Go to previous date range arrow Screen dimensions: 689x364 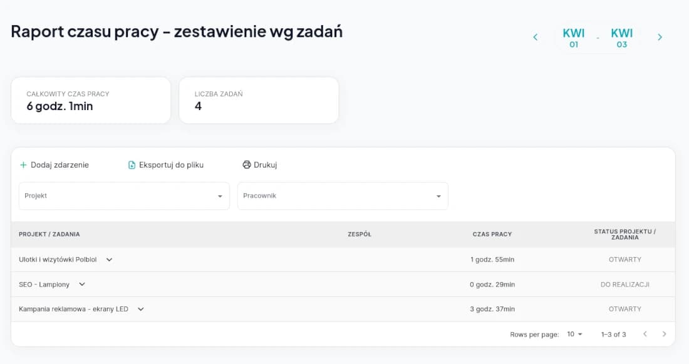point(535,38)
